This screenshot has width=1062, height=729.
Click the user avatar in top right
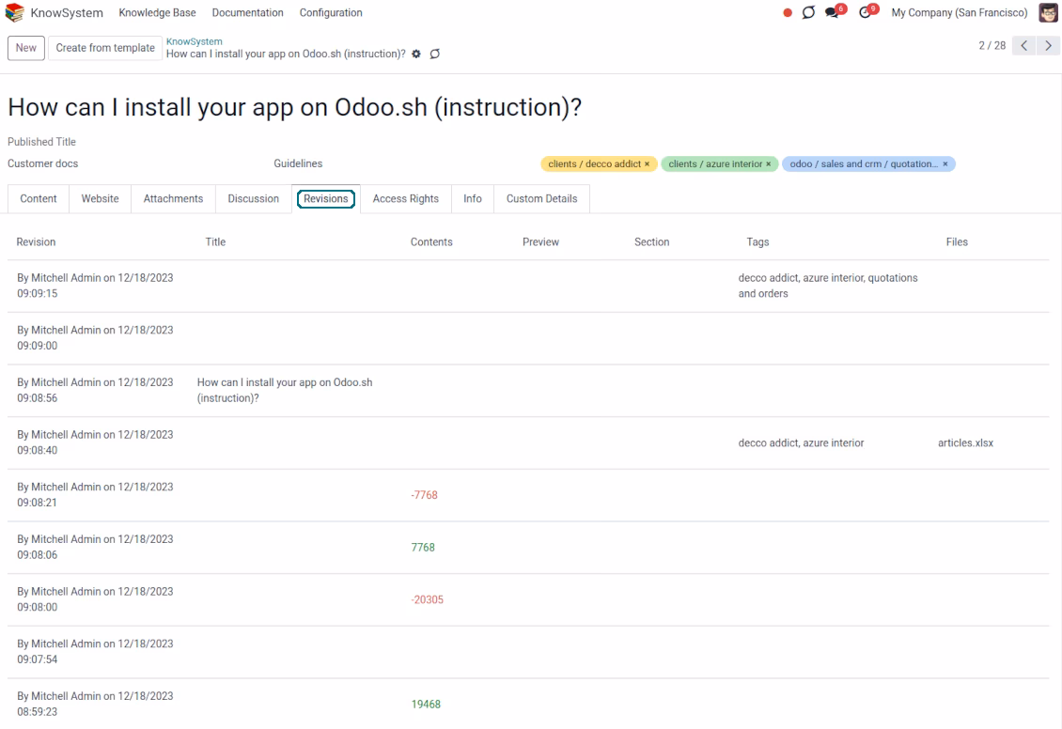(1048, 13)
